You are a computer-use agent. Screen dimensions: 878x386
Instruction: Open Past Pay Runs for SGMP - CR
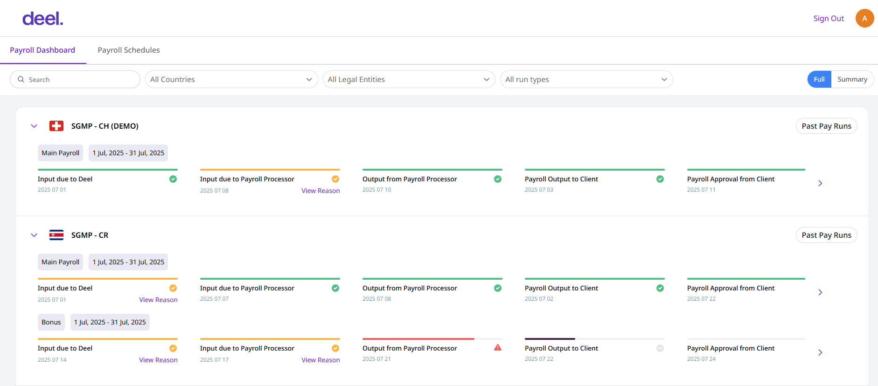tap(826, 235)
